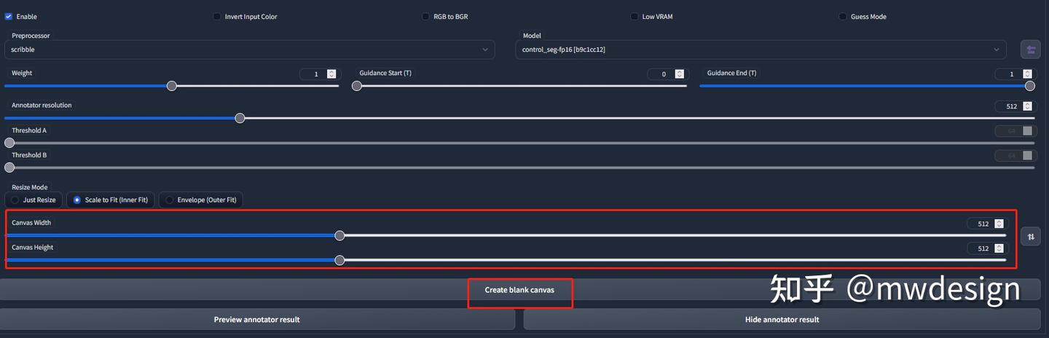Image resolution: width=1049 pixels, height=338 pixels.
Task: Click the Guidance End slider handle
Action: (1030, 86)
